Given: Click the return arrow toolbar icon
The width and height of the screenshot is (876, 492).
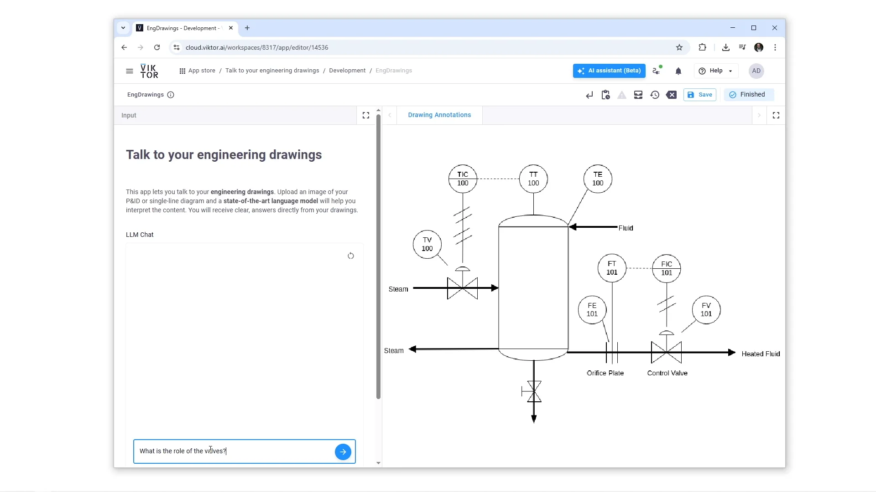Looking at the screenshot, I should pyautogui.click(x=589, y=95).
